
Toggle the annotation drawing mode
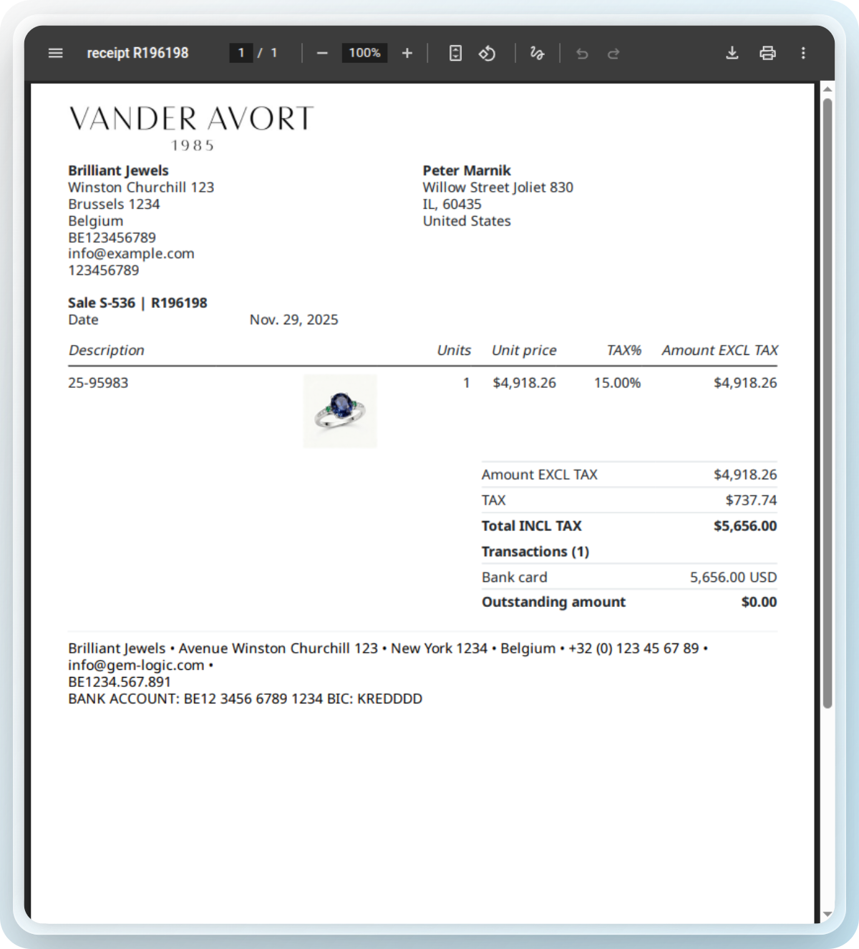536,53
